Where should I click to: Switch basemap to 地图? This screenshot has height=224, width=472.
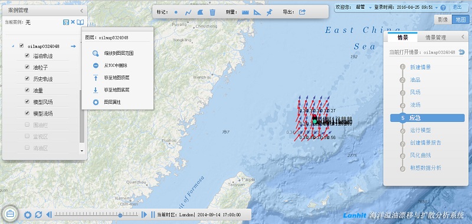click(x=461, y=19)
